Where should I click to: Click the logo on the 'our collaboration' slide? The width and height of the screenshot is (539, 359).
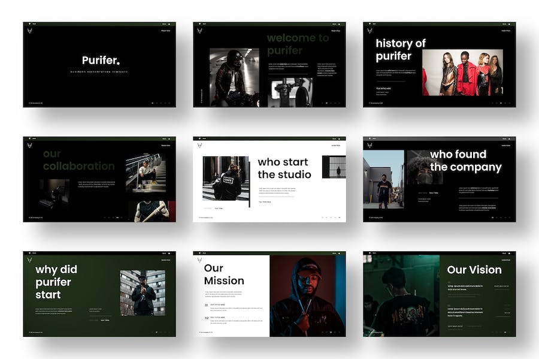[x=29, y=144]
